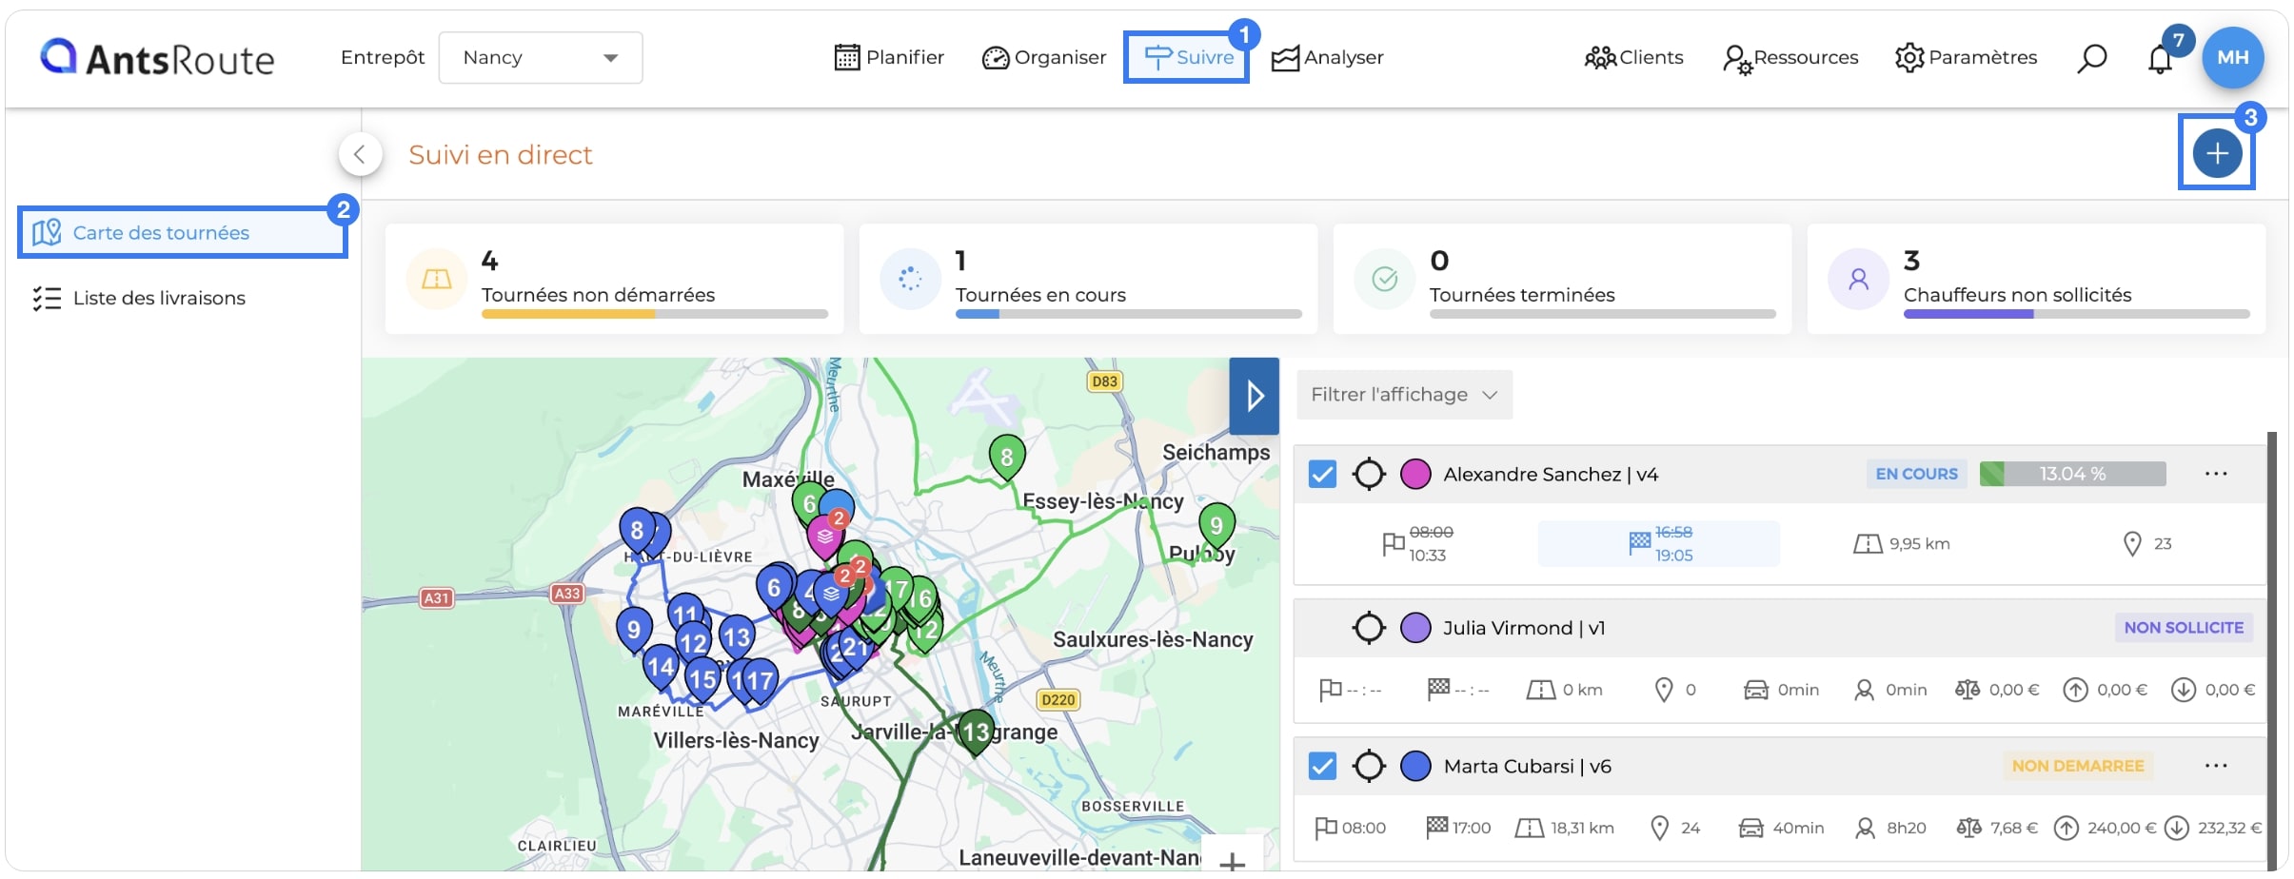Screen dimensions: 2294x879
Task: Click the NON DEMARREE status badge
Action: [x=2077, y=766]
